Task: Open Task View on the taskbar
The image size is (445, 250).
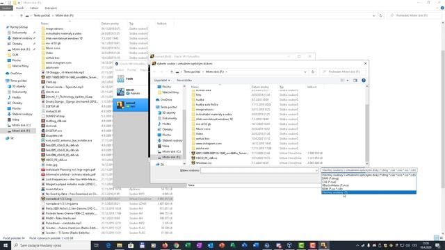Action: point(96,245)
